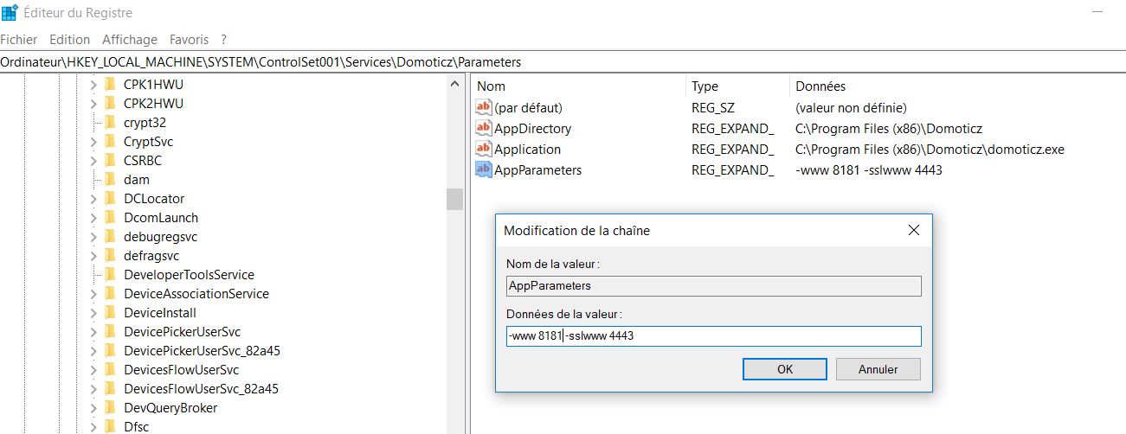
Task: Expand the DeviceInstall tree node
Action: tap(93, 313)
